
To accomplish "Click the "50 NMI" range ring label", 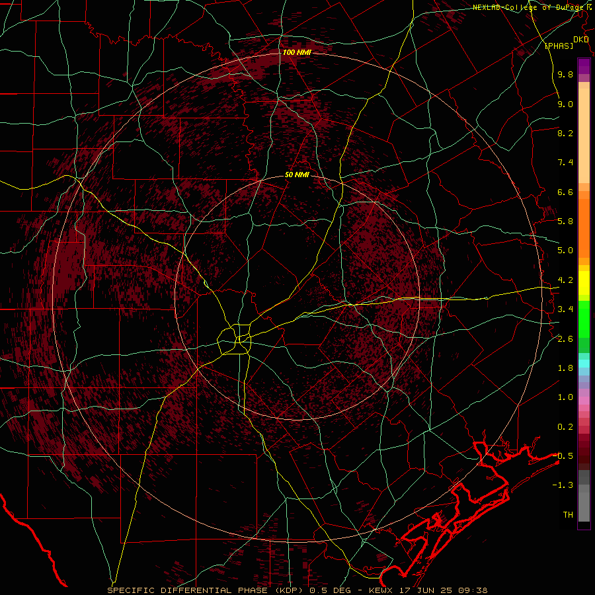I will click(x=297, y=175).
